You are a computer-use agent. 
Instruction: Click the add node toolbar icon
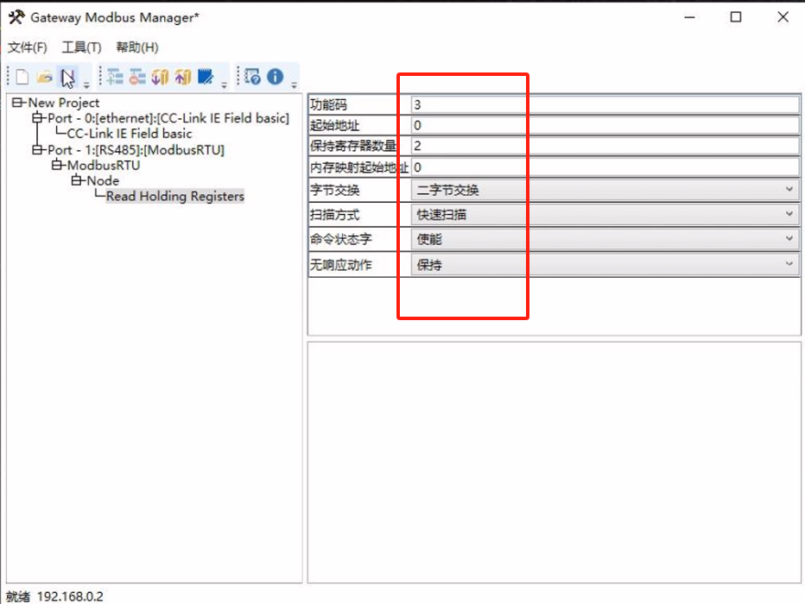point(113,77)
